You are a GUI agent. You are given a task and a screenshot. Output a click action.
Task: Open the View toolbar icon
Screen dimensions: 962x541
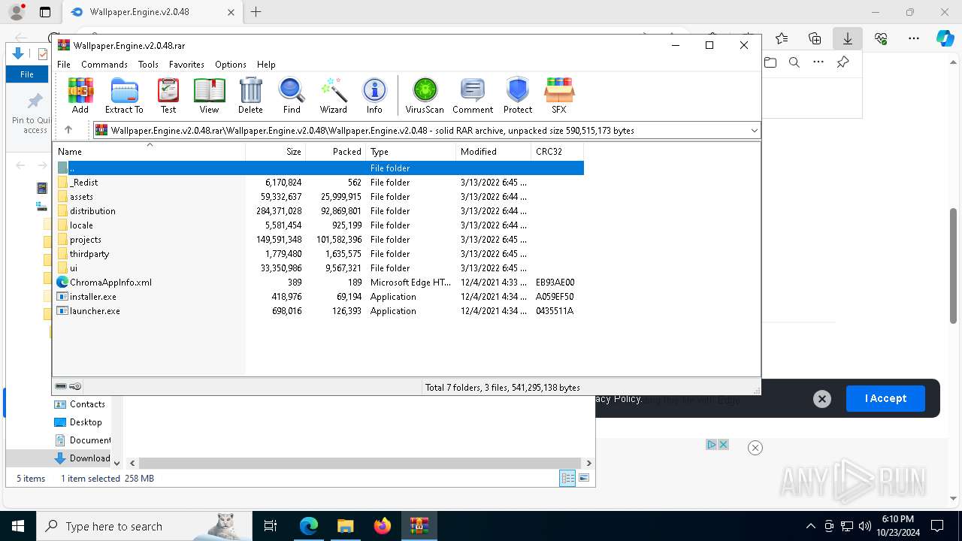[x=209, y=95]
